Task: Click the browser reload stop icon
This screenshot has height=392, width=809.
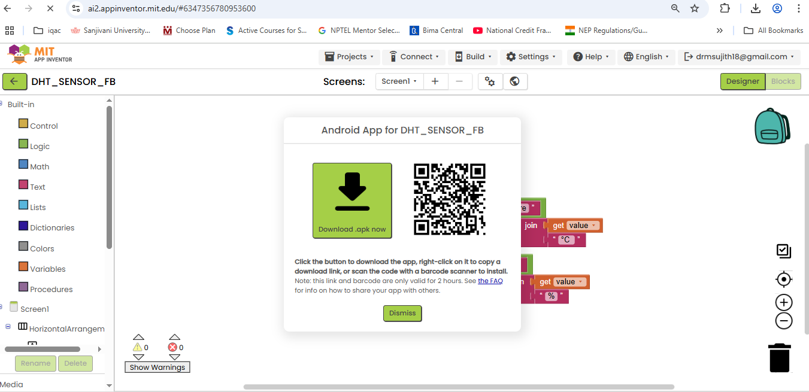Action: pos(50,8)
